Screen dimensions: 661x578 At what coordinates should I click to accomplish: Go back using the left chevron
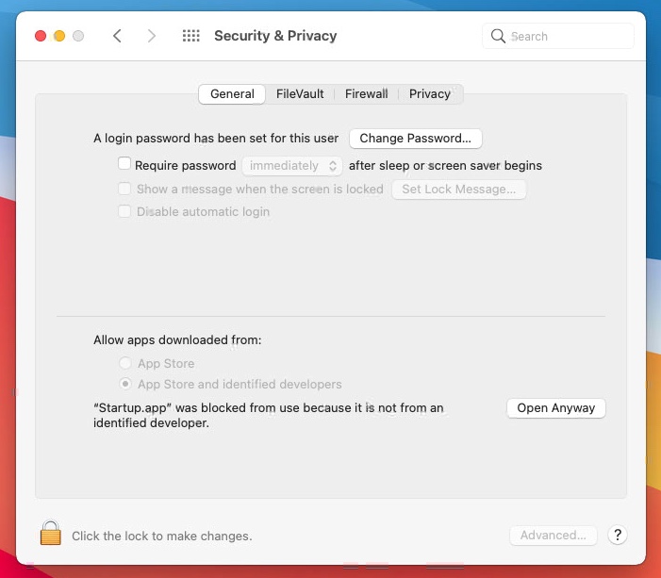(x=118, y=36)
